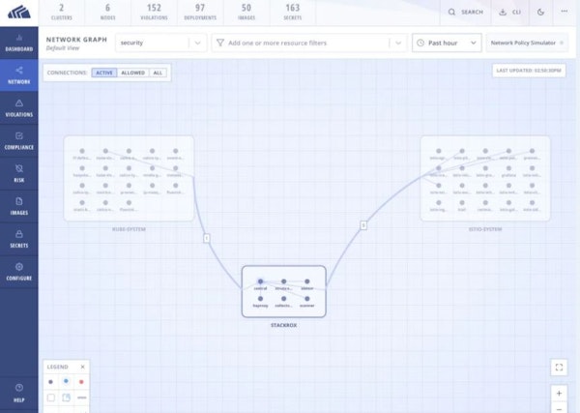Image resolution: width=580 pixels, height=413 pixels.
Task: Go to the Violations sidebar page
Action: tap(19, 108)
